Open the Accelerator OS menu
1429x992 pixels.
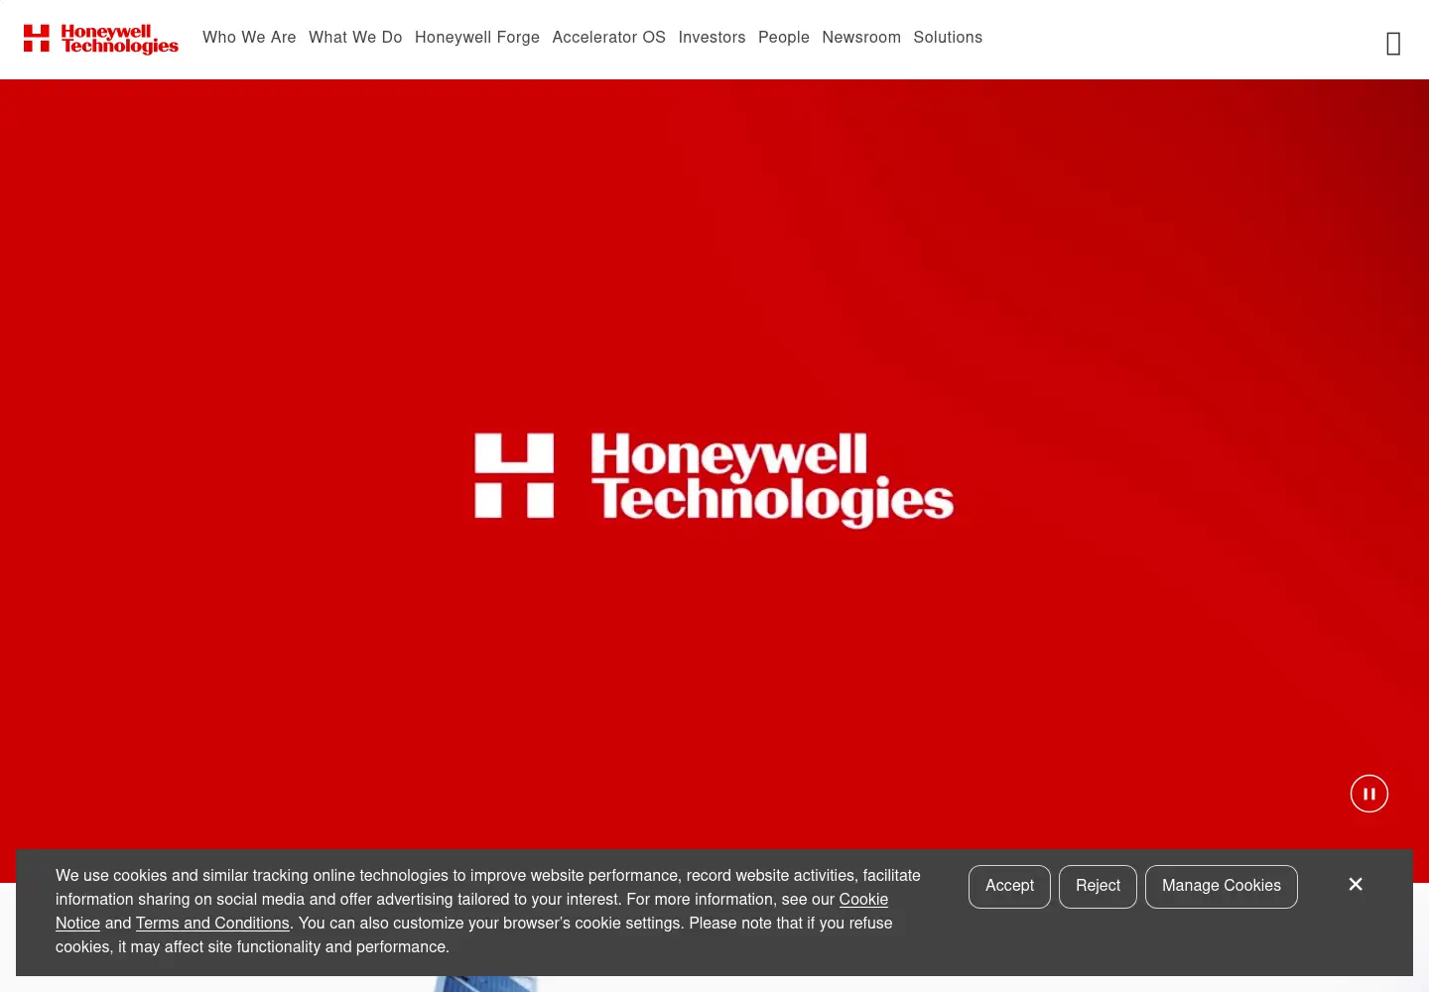pos(609,38)
